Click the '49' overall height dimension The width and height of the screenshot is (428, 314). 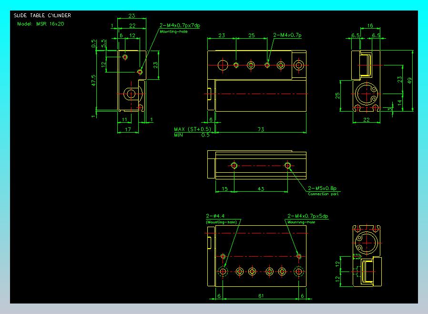point(409,81)
